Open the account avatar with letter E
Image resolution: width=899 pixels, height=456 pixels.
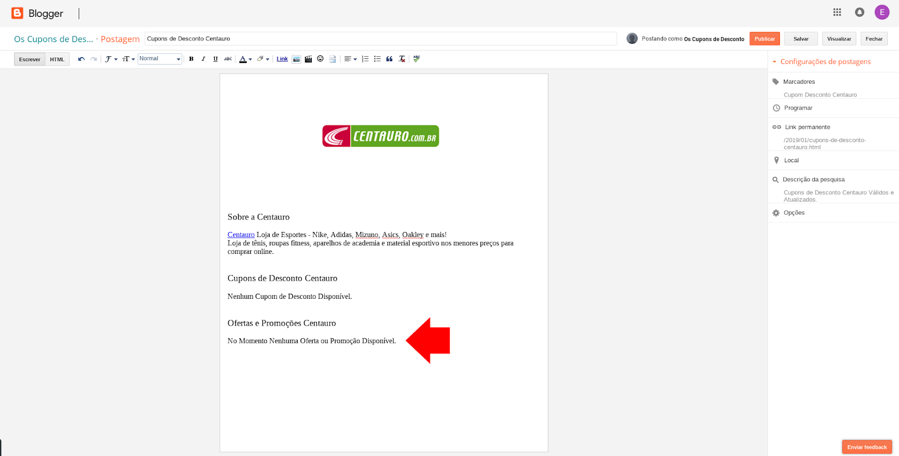882,12
